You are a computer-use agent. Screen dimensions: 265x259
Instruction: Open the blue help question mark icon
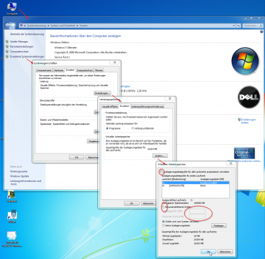tap(262, 32)
